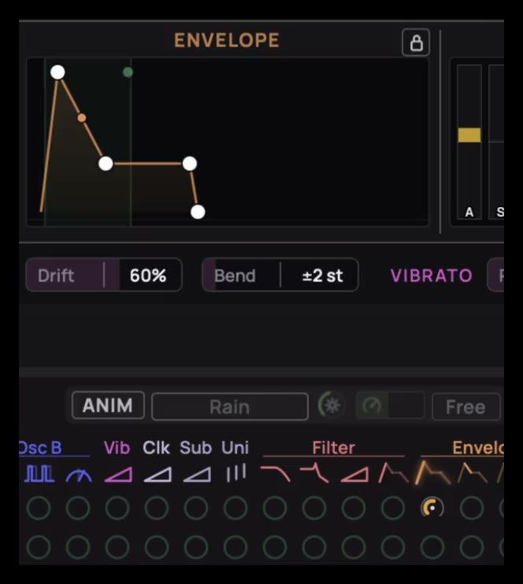Open the Rain preset dropdown
Viewport: 523px width, 584px height.
click(x=230, y=406)
